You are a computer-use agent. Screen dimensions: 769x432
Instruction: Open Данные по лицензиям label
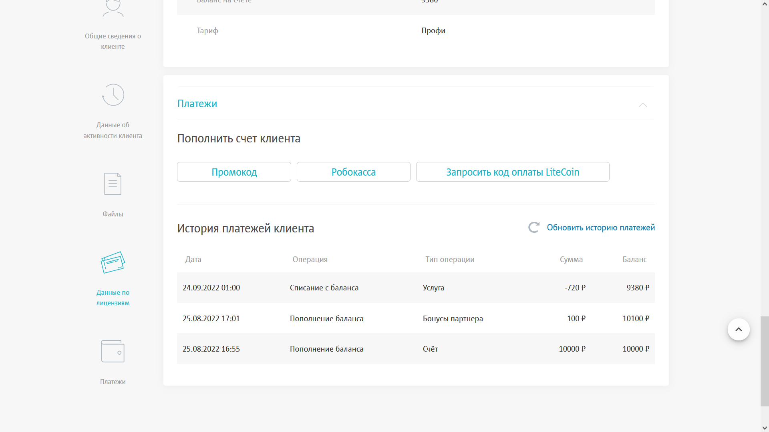113,298
